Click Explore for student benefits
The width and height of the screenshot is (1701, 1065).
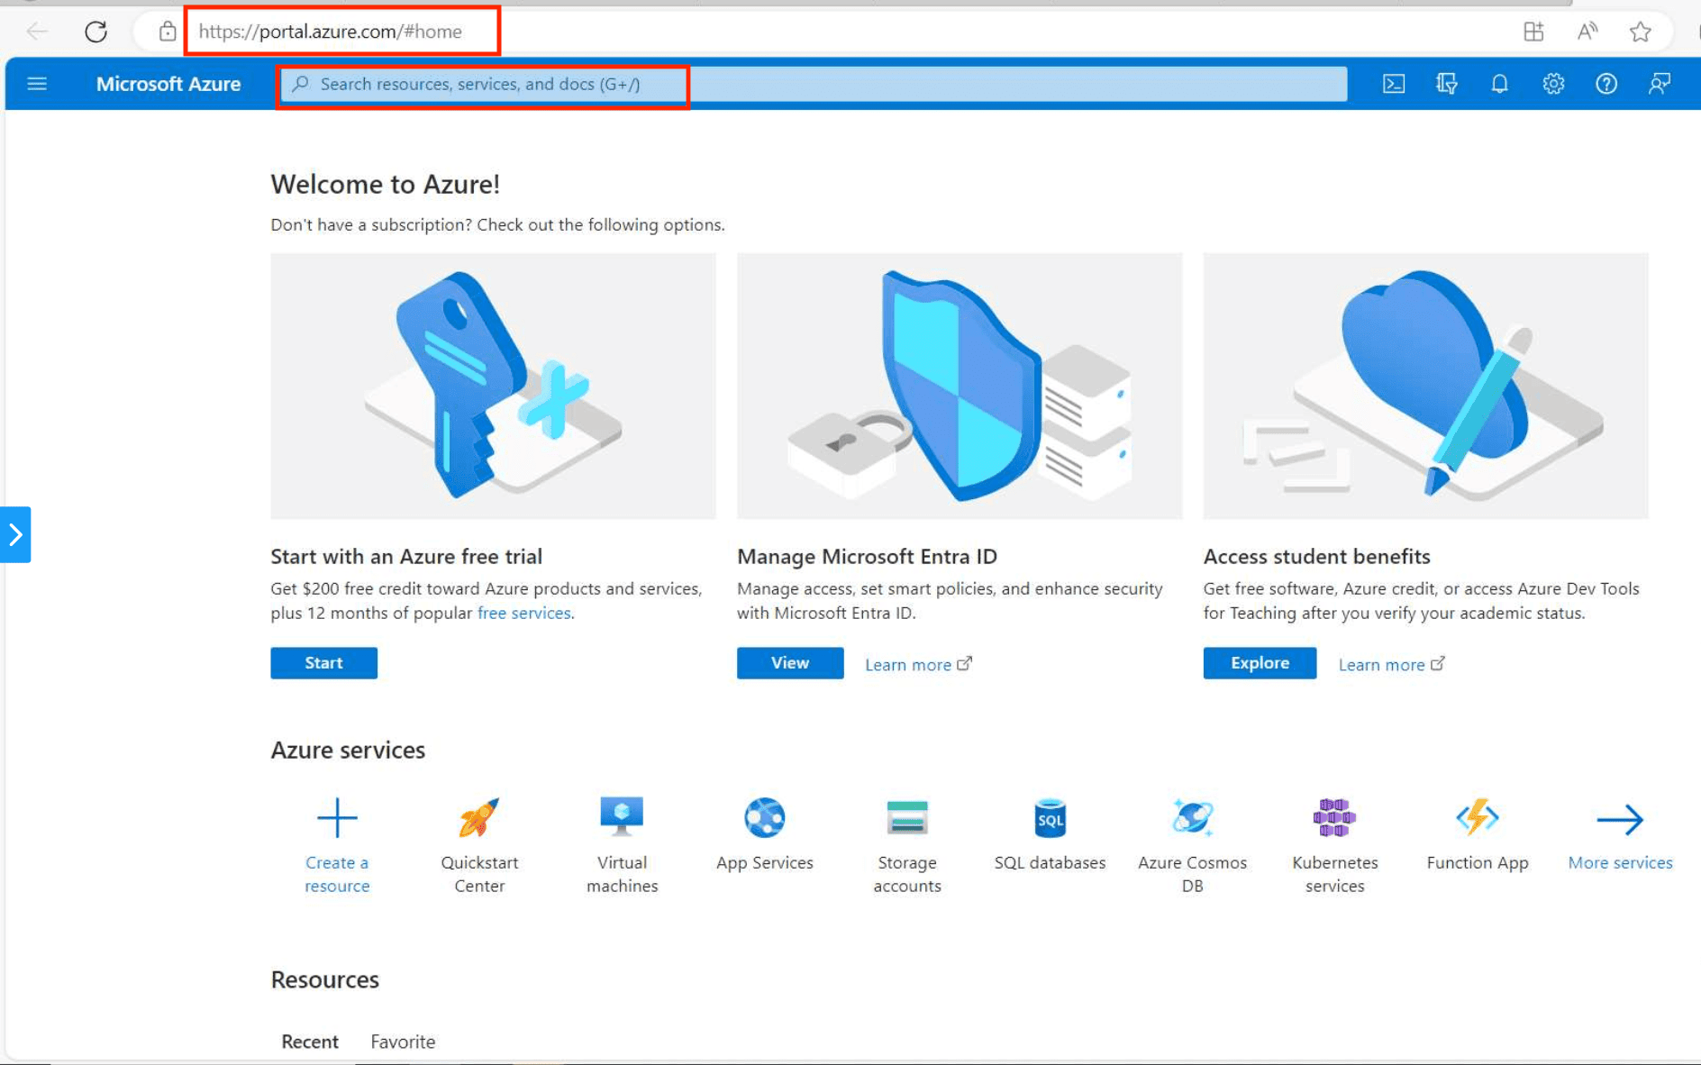coord(1260,662)
